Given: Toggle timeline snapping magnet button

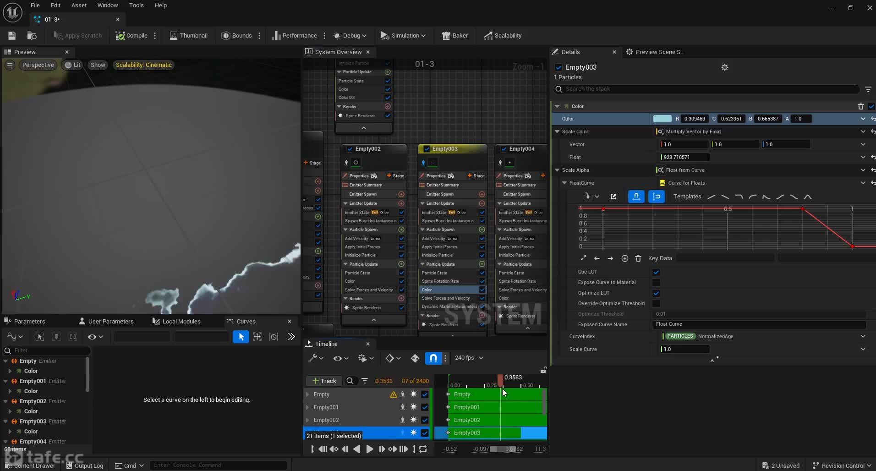Looking at the screenshot, I should (x=433, y=358).
